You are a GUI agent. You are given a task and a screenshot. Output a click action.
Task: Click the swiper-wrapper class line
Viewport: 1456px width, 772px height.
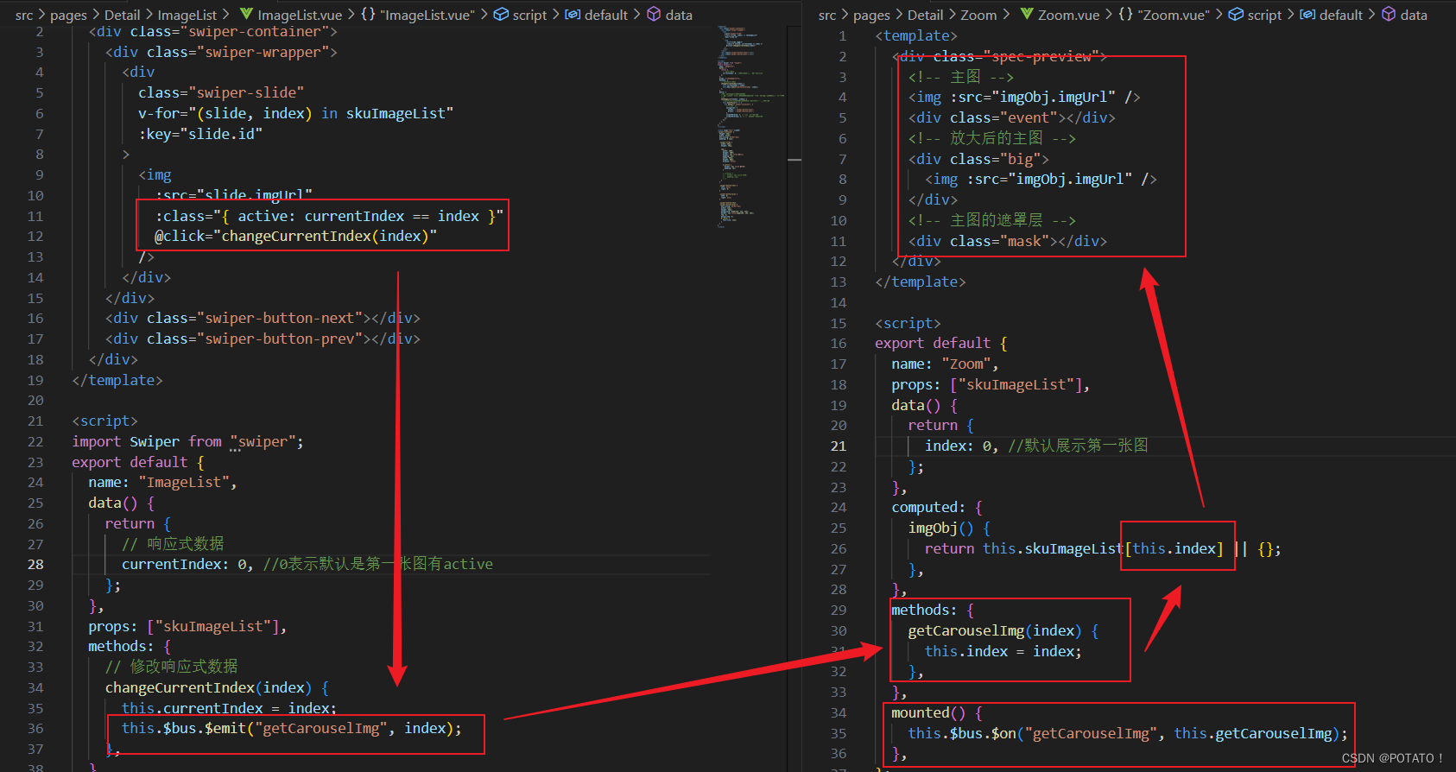coord(221,52)
